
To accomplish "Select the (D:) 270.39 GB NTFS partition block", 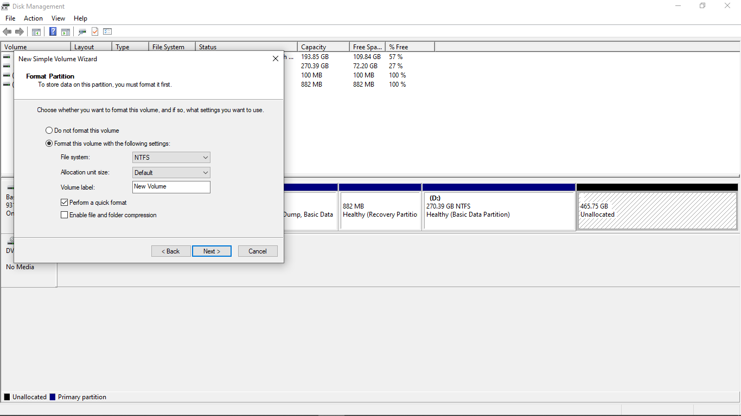I will [499, 210].
